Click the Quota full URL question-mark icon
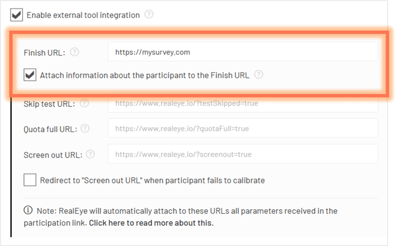 click(x=85, y=128)
